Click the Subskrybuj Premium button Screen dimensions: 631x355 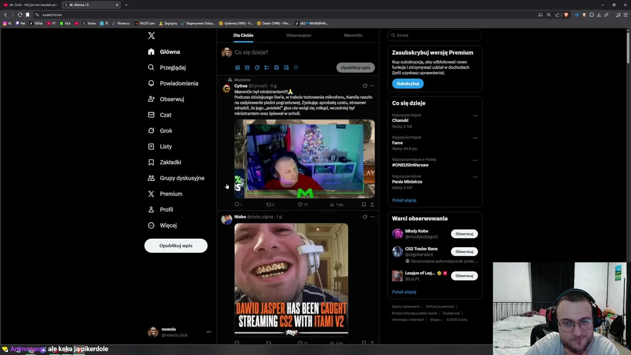click(x=408, y=83)
